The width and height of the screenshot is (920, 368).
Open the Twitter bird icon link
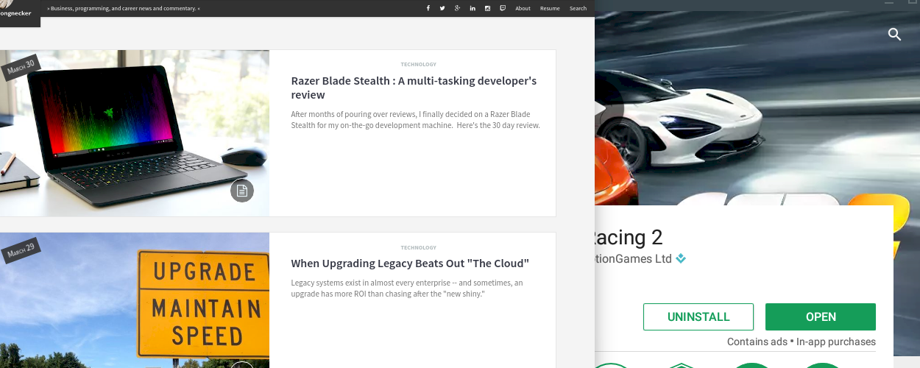click(x=442, y=8)
